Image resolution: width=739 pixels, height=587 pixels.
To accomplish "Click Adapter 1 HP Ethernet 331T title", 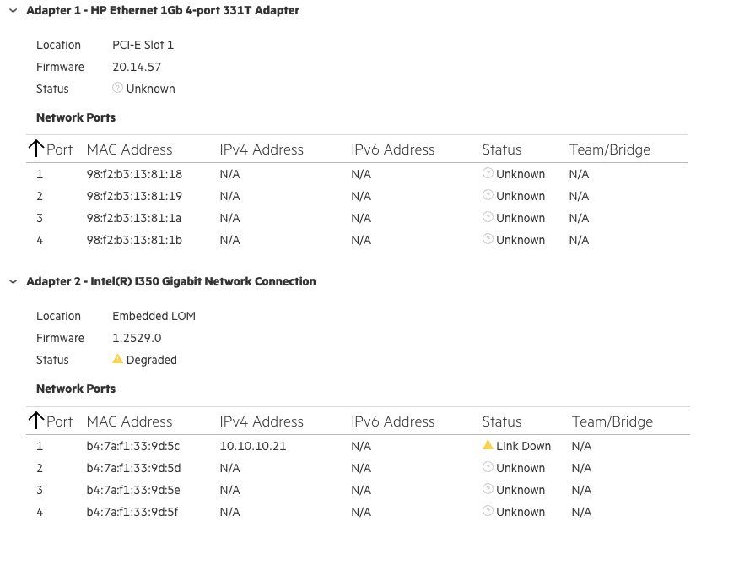I will click(x=163, y=10).
